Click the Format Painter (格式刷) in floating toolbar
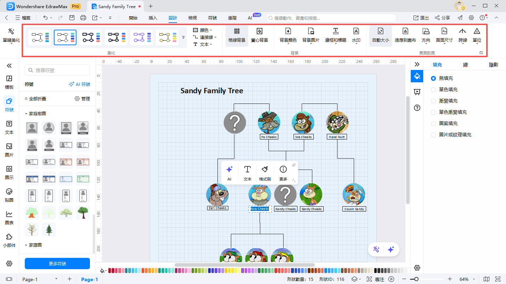This screenshot has width=506, height=284. click(x=265, y=173)
